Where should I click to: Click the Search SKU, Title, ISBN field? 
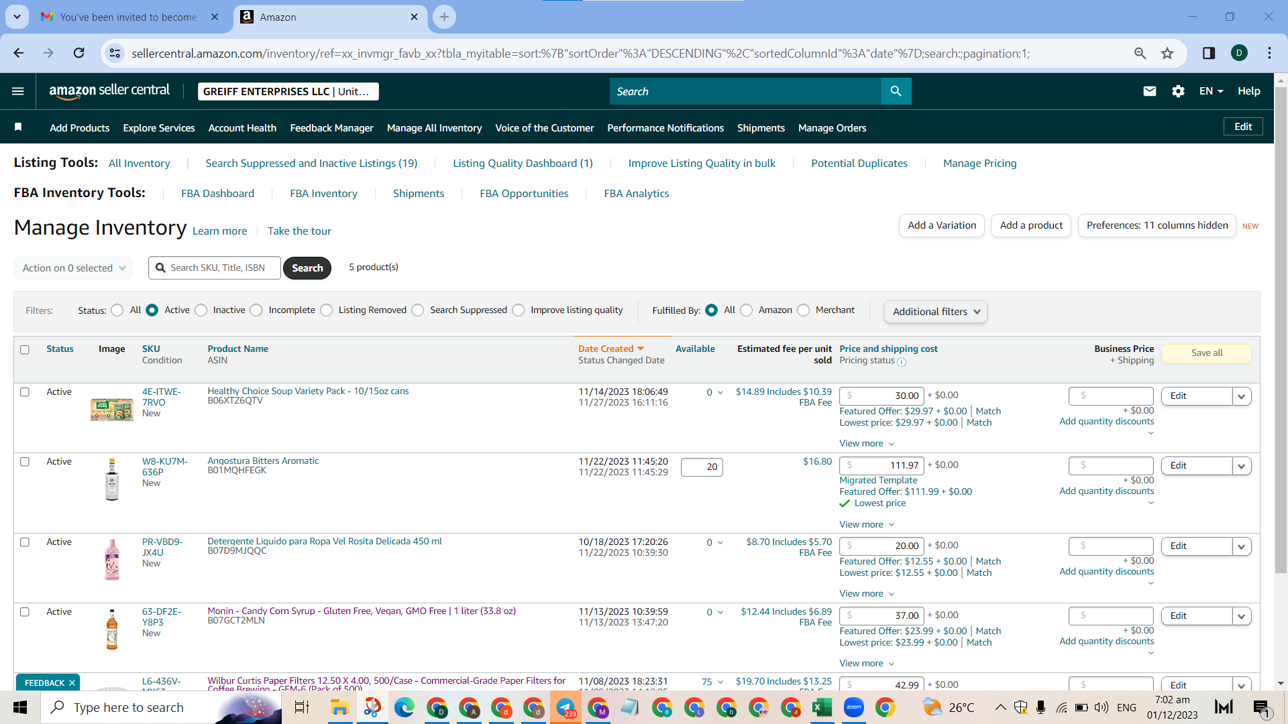pyautogui.click(x=215, y=268)
